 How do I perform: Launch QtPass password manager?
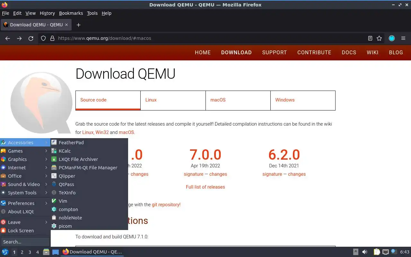(x=89, y=184)
